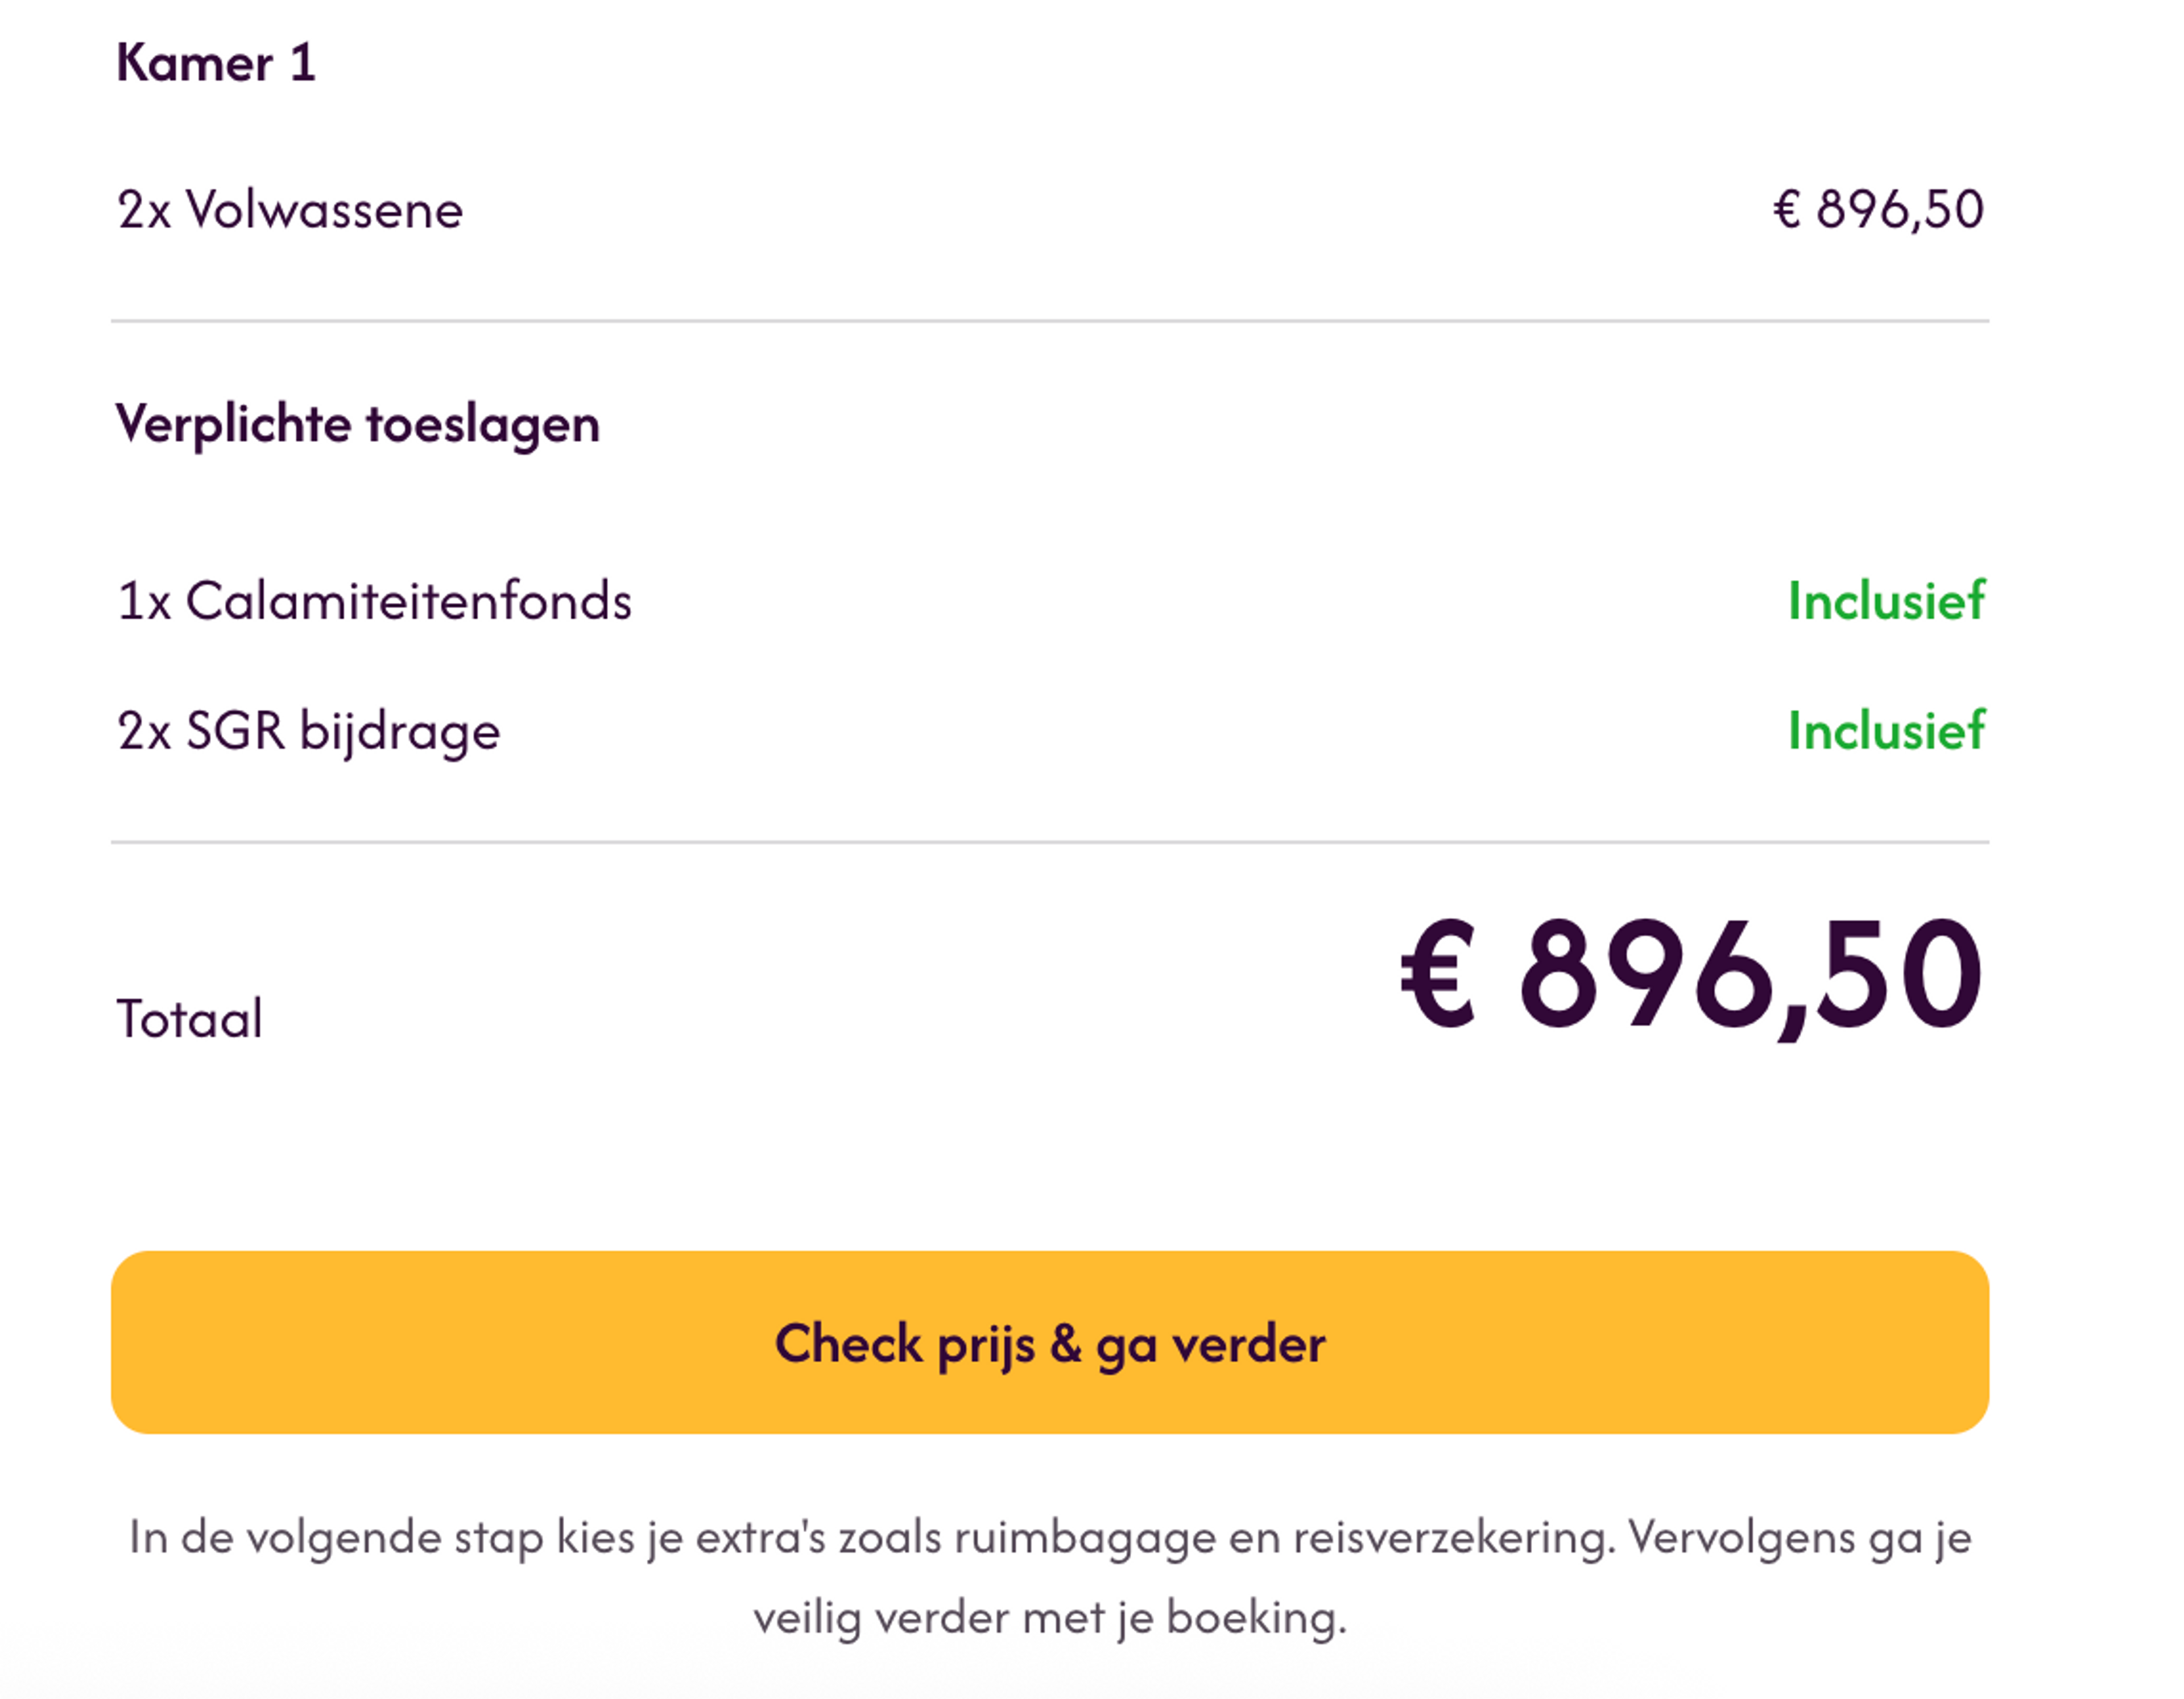Click the divider above the Totaal row

(x=1050, y=843)
